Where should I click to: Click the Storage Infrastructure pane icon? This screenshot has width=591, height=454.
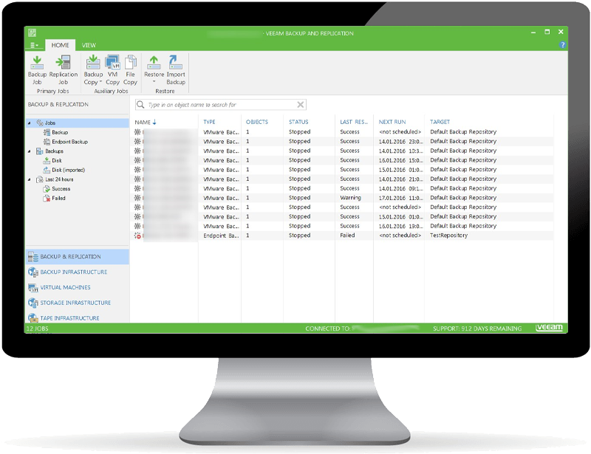(x=33, y=303)
